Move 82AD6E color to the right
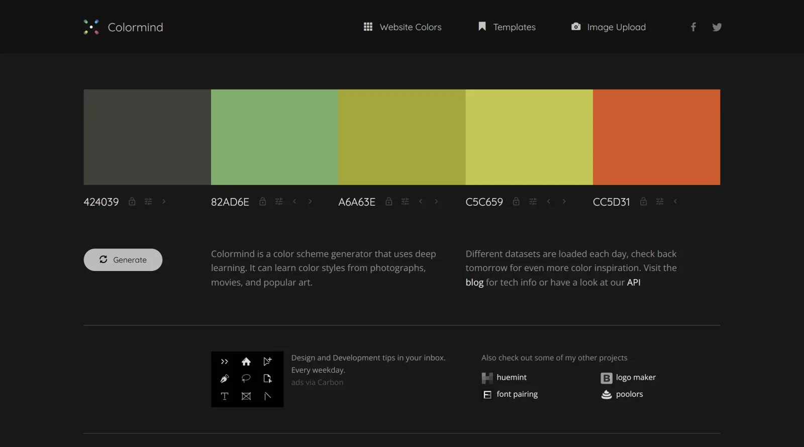 [x=310, y=202]
